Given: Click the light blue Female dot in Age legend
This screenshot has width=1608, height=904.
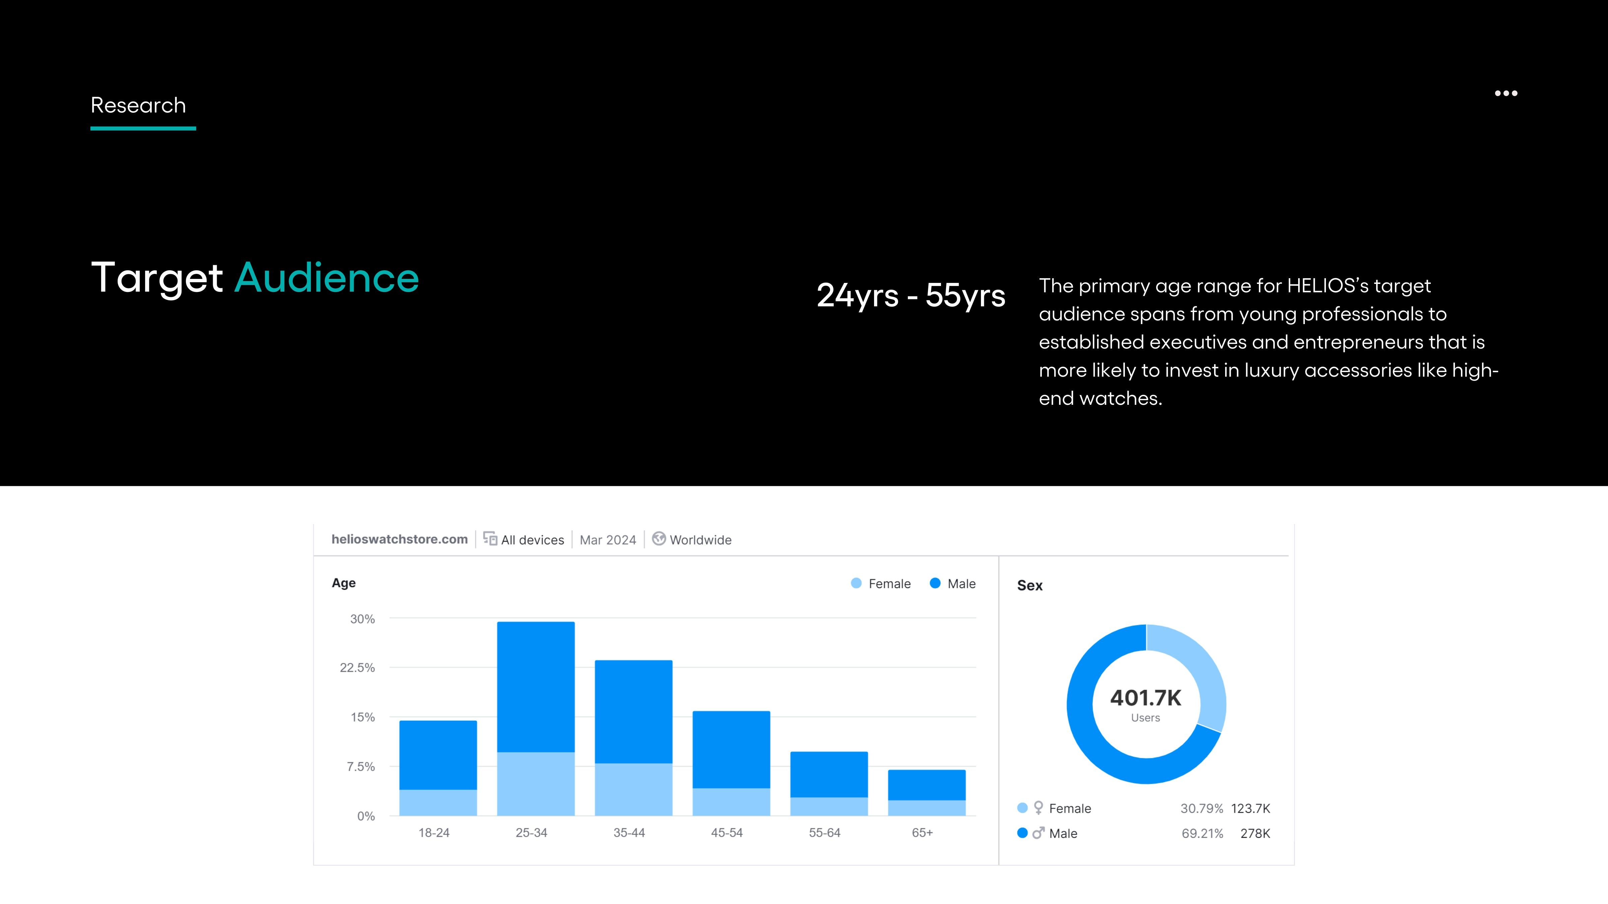Looking at the screenshot, I should tap(856, 583).
